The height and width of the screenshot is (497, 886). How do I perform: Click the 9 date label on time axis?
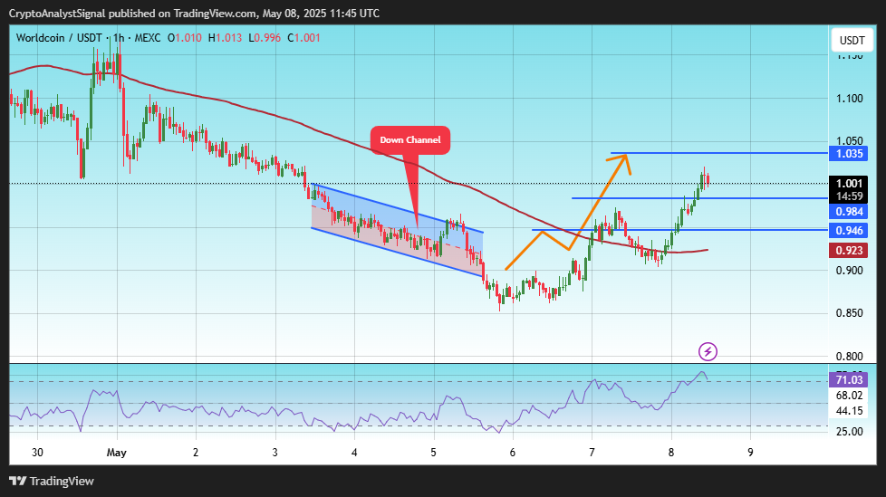750,453
